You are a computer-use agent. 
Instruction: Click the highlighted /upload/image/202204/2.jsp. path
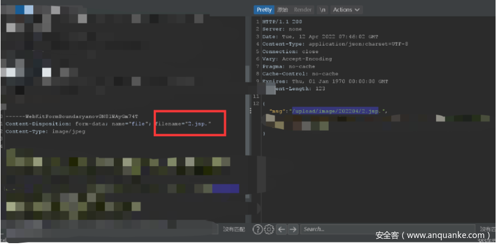pos(335,111)
